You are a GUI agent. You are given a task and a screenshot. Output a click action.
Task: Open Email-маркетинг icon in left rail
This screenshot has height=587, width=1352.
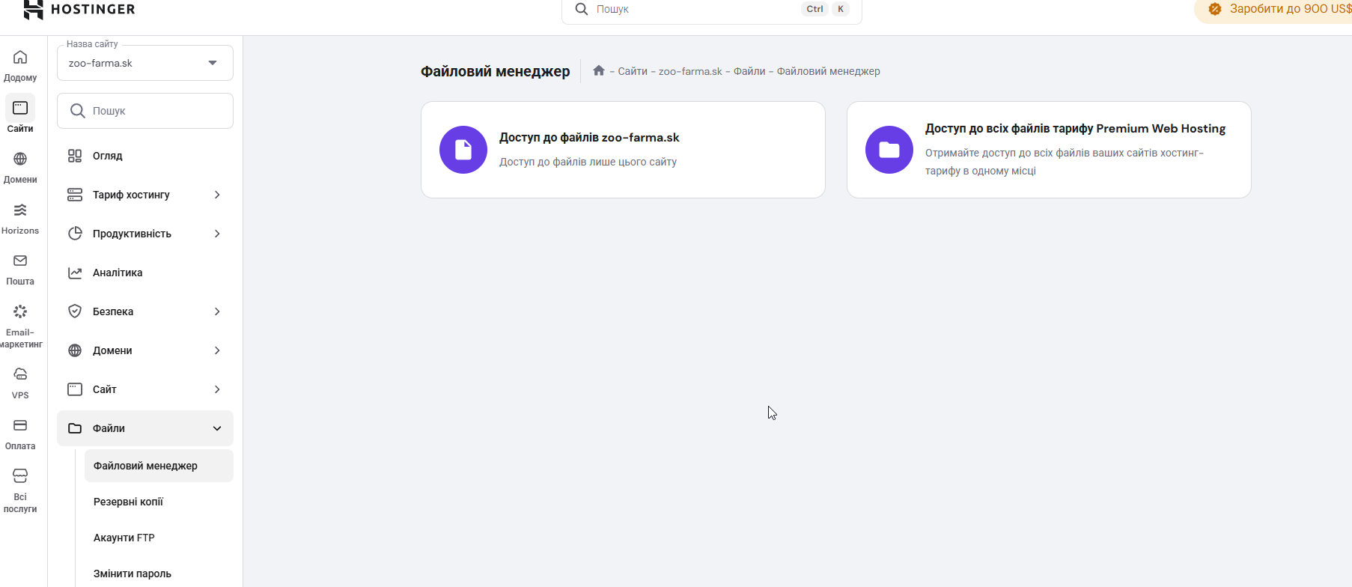pos(20,311)
